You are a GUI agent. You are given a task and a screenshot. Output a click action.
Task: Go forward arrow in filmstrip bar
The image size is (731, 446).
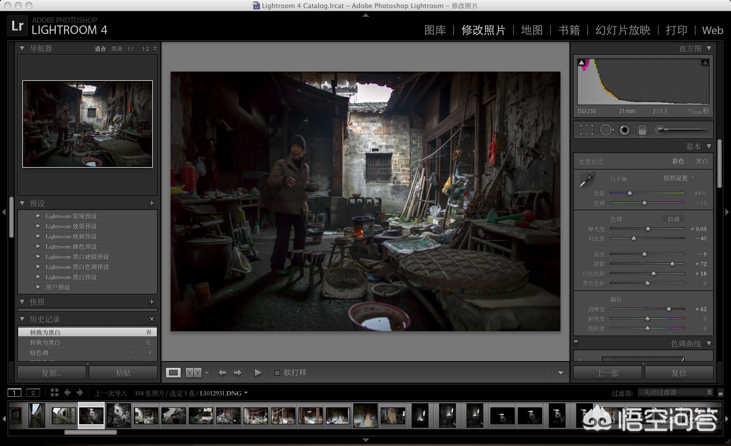point(80,393)
